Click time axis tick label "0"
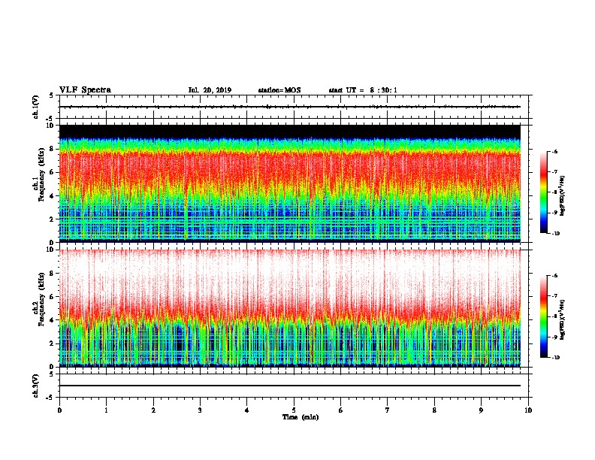Viewport: 595px width, 460px height. click(59, 410)
